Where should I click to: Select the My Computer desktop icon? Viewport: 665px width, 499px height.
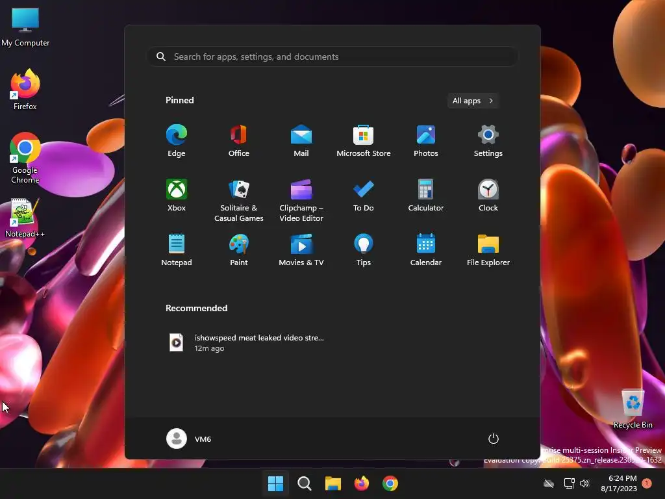click(25, 27)
